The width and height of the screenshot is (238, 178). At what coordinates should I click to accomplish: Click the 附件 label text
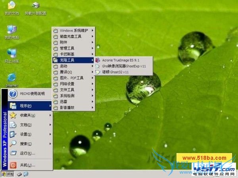[63, 42]
